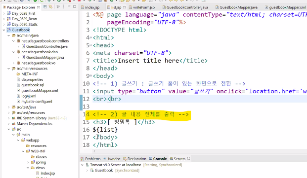This screenshot has height=178, width=307.
Task: Click the <!DOCTYPE html> line
Action: click(x=120, y=30)
